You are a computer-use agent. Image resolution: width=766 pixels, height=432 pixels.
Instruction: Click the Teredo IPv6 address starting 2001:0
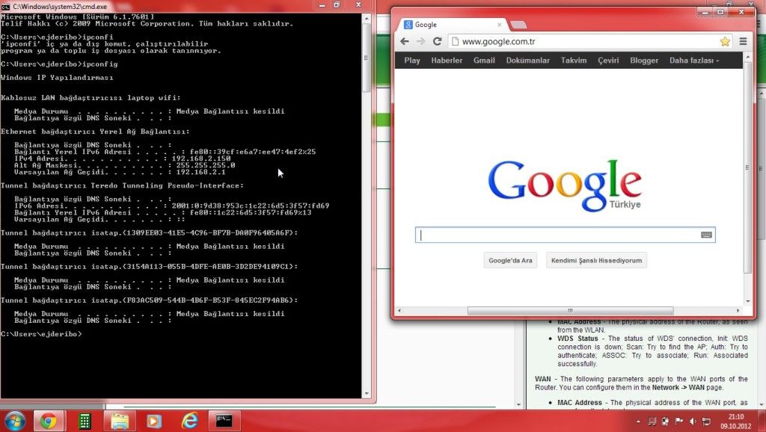(x=250, y=206)
